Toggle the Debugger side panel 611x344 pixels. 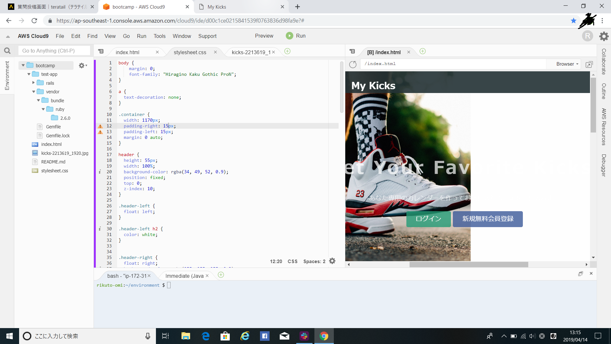pos(603,165)
